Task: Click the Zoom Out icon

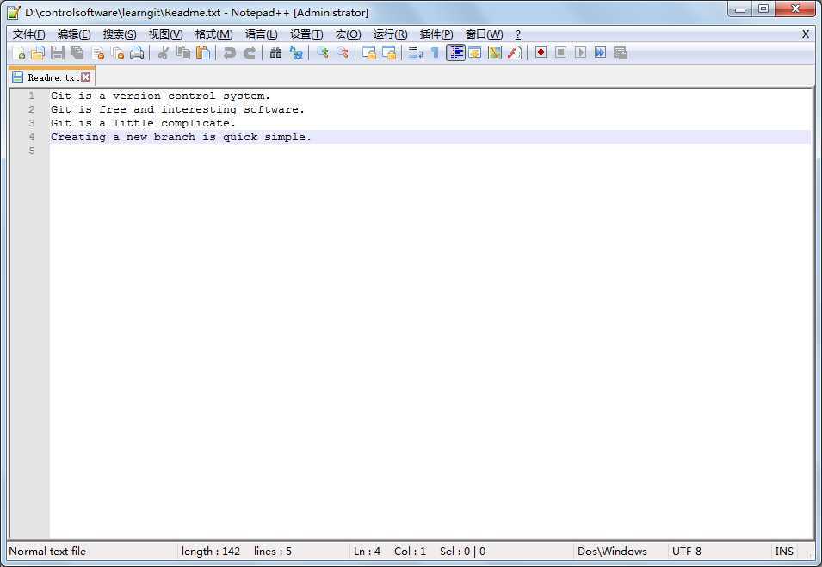Action: [x=343, y=52]
